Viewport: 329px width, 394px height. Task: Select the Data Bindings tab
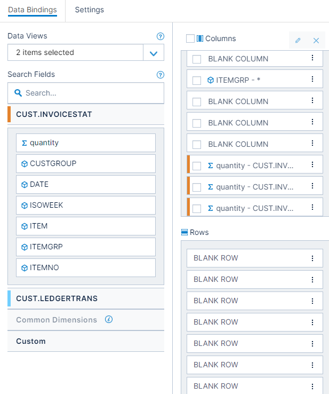click(33, 10)
